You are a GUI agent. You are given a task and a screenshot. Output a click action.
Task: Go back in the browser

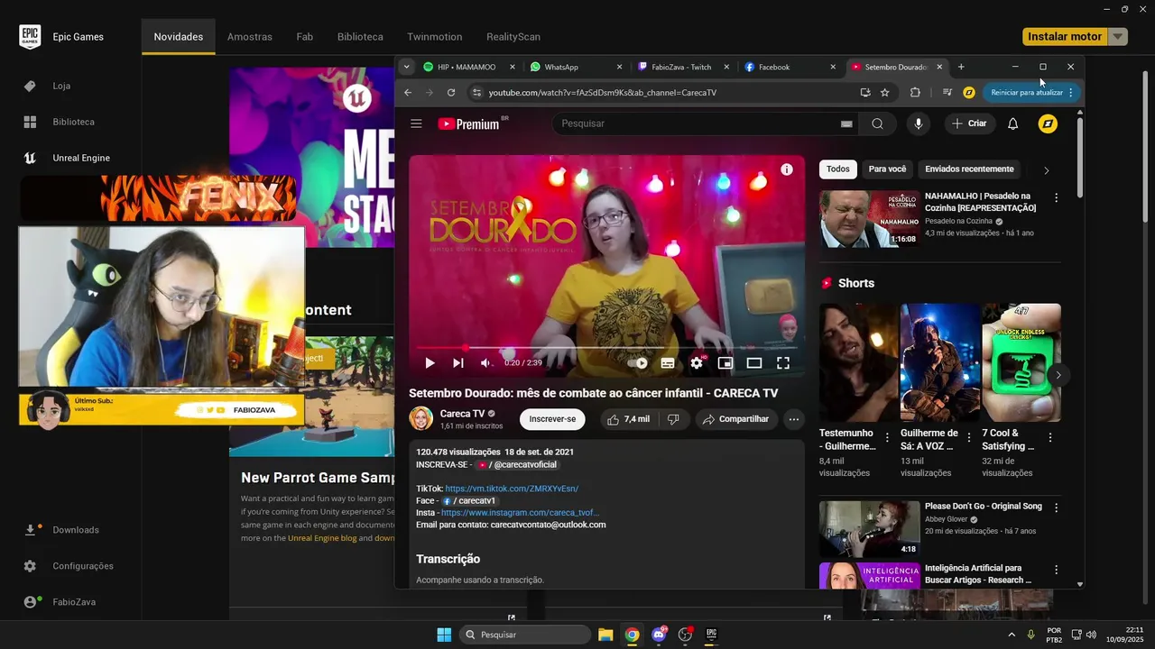click(408, 92)
